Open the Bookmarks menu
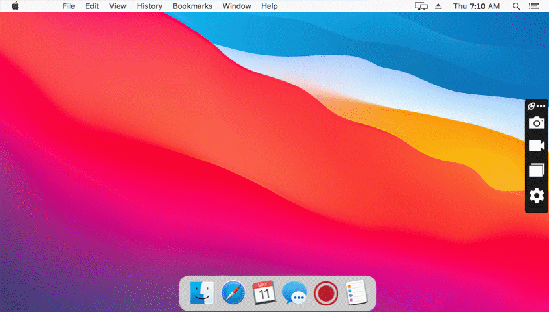Image resolution: width=549 pixels, height=312 pixels. pyautogui.click(x=192, y=6)
